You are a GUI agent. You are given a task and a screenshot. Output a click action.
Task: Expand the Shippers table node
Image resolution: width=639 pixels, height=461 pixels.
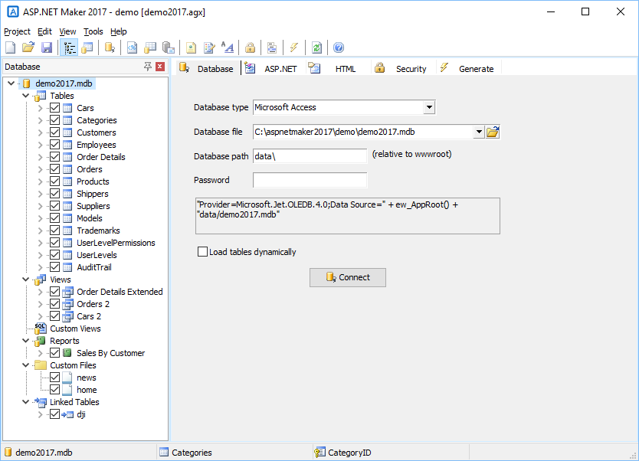[40, 194]
